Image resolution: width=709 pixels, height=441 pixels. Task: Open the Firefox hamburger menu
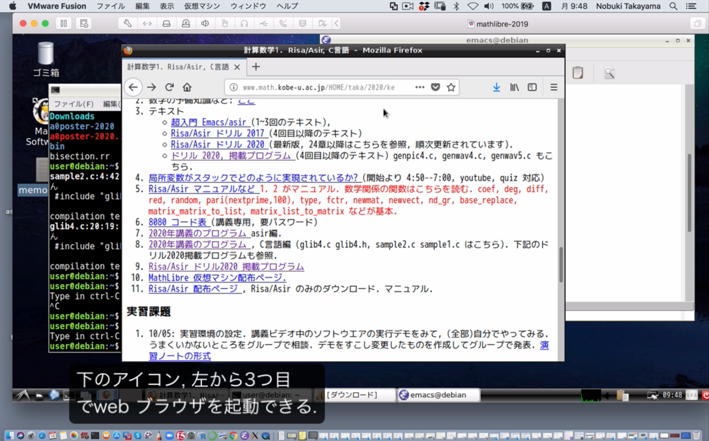(554, 87)
